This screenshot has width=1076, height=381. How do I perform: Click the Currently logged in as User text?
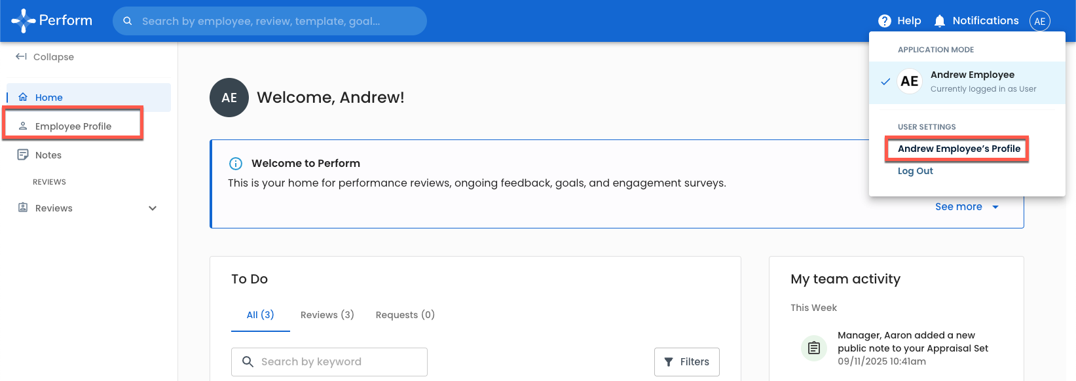pos(983,89)
